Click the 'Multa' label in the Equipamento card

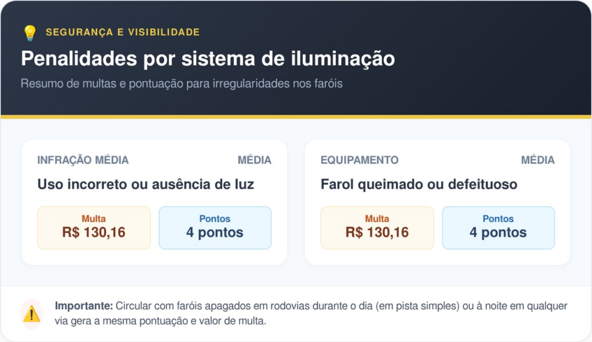coord(377,219)
